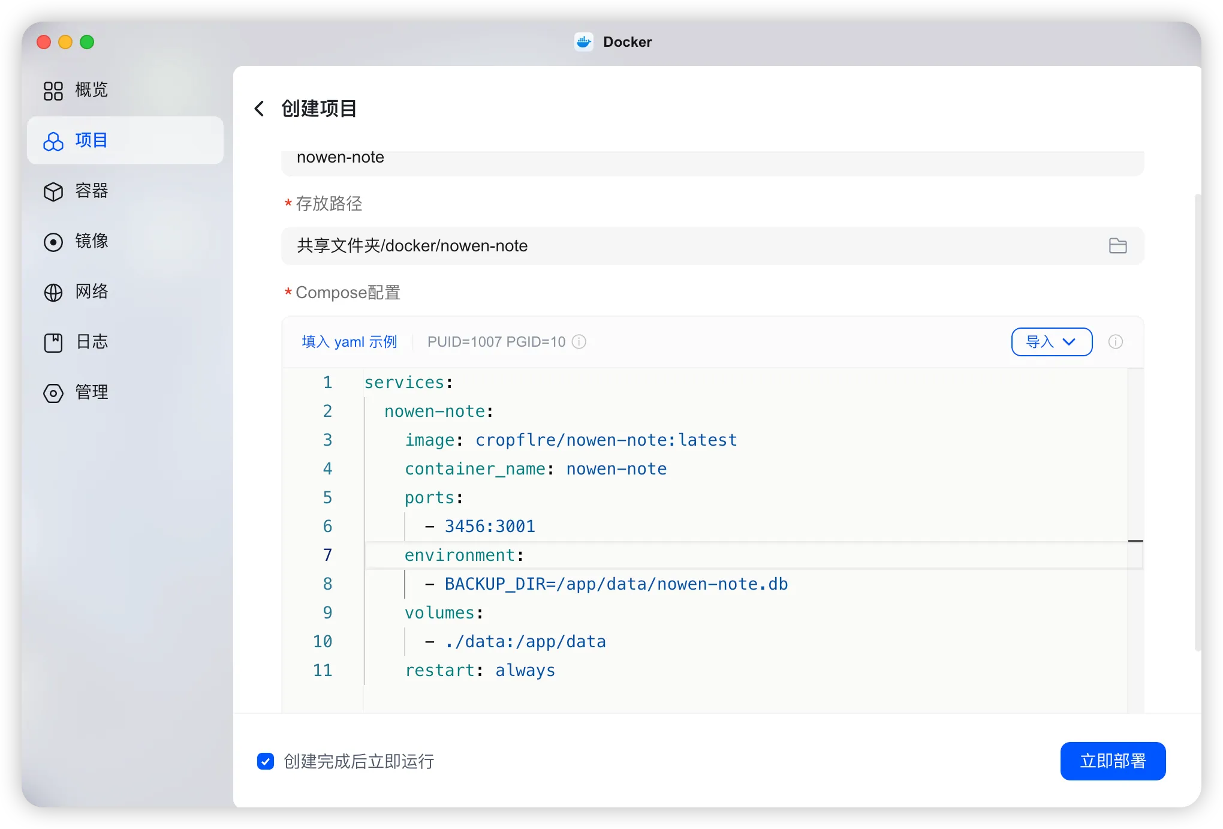Click the services: line in editor
This screenshot has height=829, width=1223.
tap(408, 382)
